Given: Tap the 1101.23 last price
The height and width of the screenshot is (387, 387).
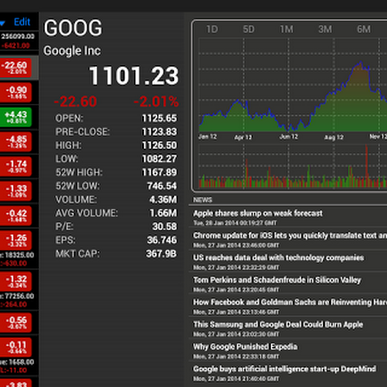Looking at the screenshot, I should click(x=134, y=76).
